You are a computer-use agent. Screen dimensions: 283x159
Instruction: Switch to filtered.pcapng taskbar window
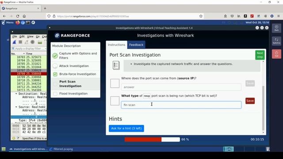[61, 149]
